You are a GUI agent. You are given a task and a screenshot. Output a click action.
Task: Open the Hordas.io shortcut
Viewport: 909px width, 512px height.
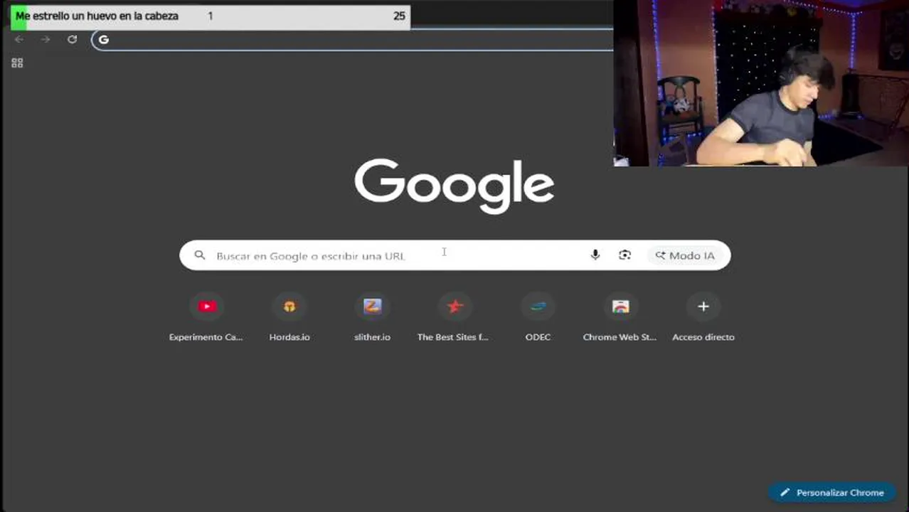click(x=289, y=316)
